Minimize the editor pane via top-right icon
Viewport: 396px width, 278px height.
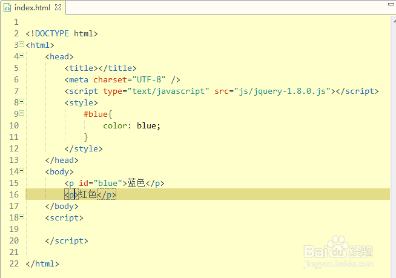[391, 4]
